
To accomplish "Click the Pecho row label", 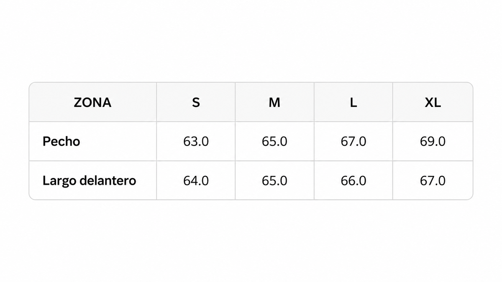I will coord(61,142).
